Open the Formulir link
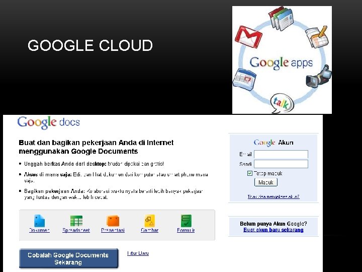362x272 pixels. tap(186, 230)
